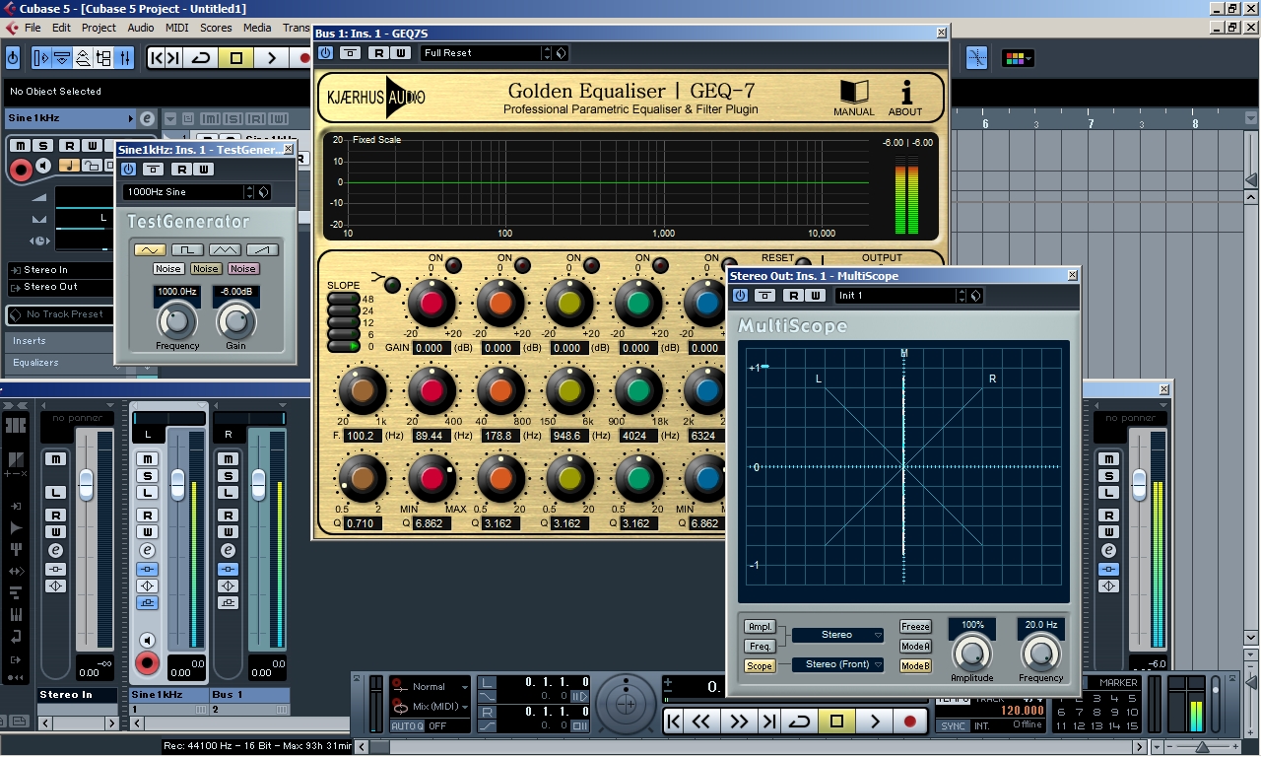1261x757 pixels.
Task: Select sawtooth waveform in TestGenerator
Action: [x=263, y=249]
